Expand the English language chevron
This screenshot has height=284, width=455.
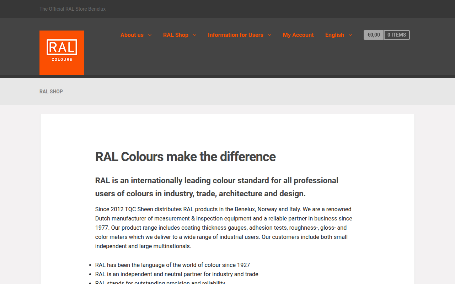pyautogui.click(x=350, y=35)
